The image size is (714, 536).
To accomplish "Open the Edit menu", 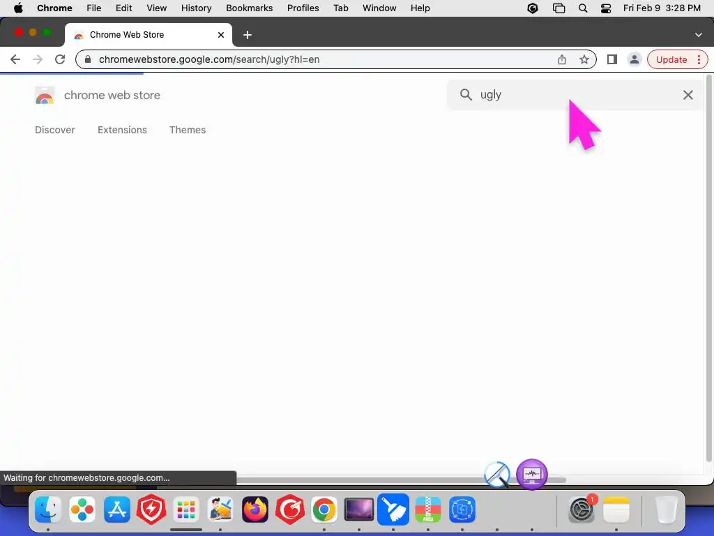I will (x=124, y=8).
